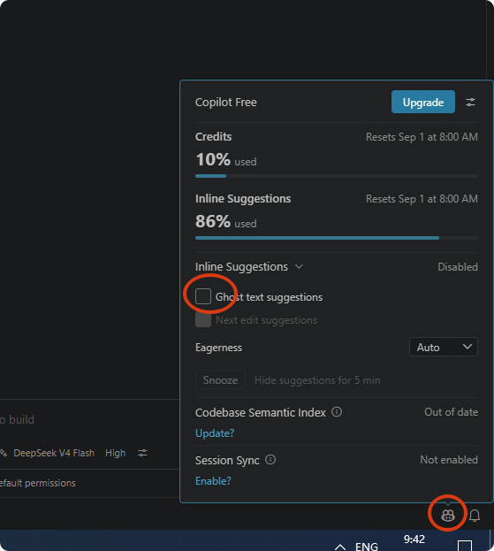Viewport: 494px width, 551px height.
Task: Click the Inline Suggestions 86% usage bar
Action: [x=337, y=238]
